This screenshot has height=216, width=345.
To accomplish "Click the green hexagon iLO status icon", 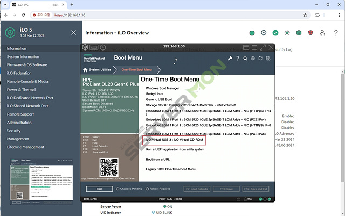I will [x=299, y=33].
